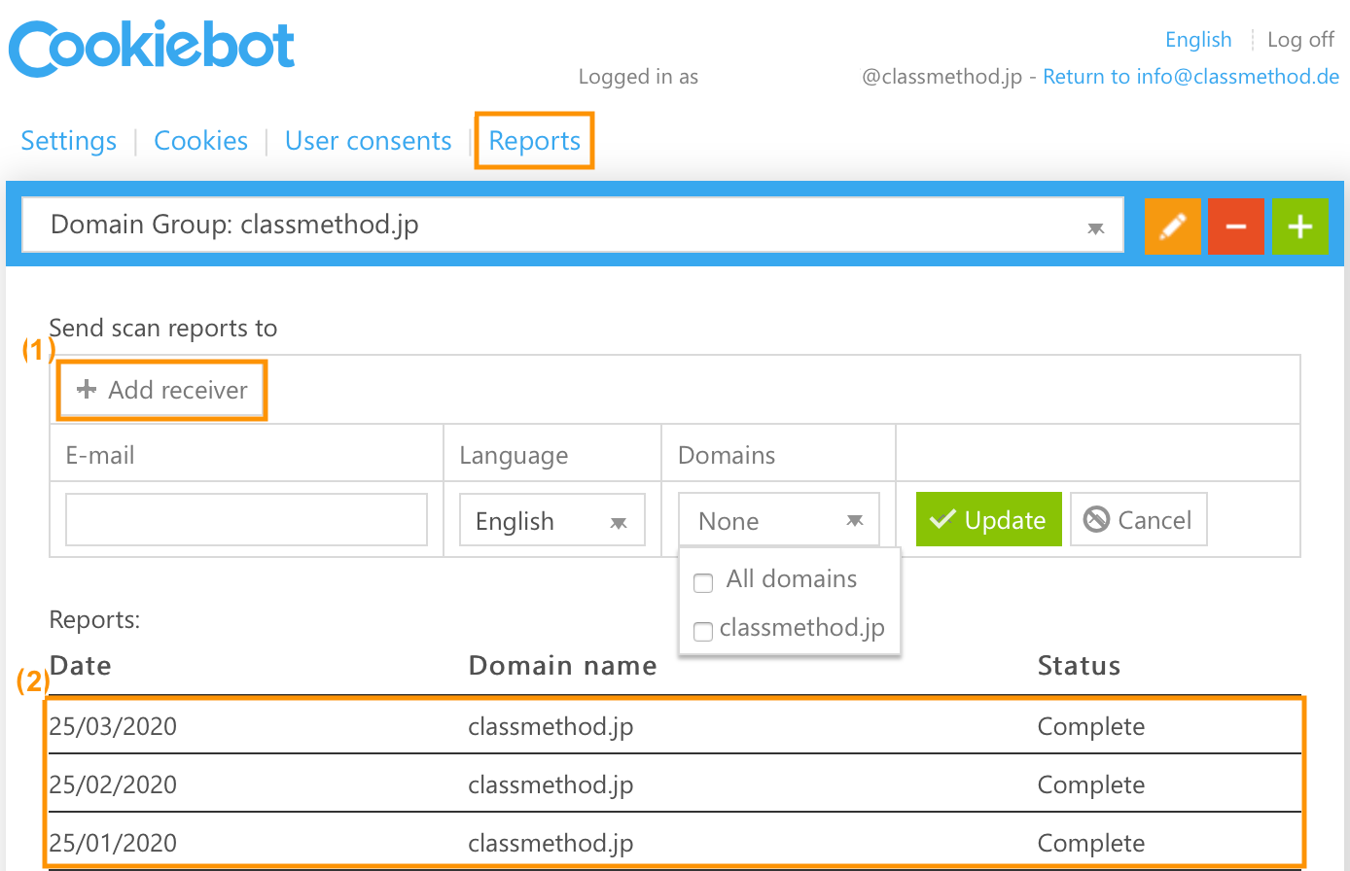Open the 25/02/2020 report row
Image resolution: width=1350 pixels, height=871 pixels.
tap(675, 784)
